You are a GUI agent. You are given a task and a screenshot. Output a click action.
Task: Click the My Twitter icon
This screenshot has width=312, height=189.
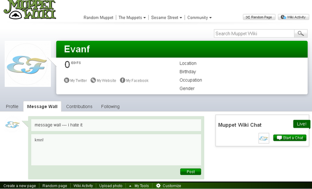tap(66, 80)
